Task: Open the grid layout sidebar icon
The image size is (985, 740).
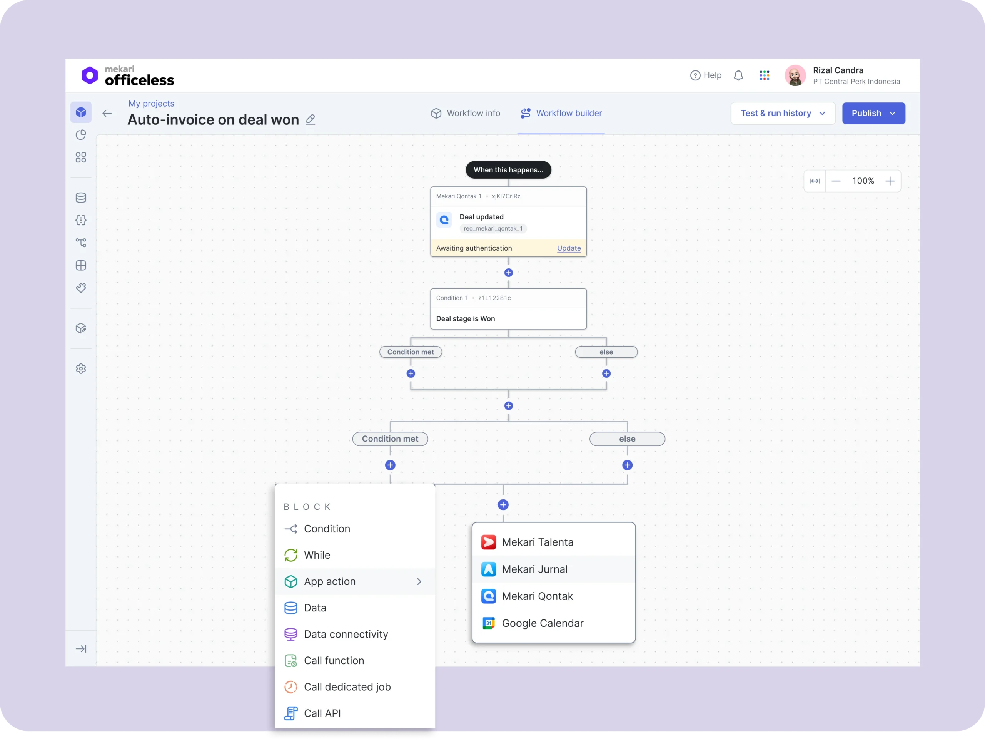Action: click(80, 266)
